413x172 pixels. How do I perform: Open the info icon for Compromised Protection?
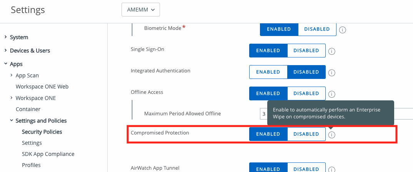point(332,135)
